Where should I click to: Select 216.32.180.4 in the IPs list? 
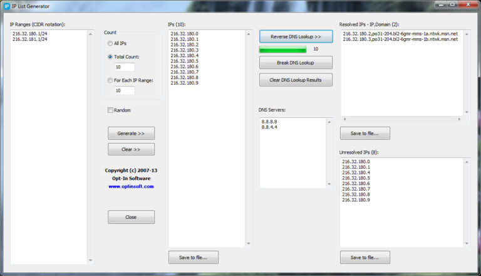184,56
